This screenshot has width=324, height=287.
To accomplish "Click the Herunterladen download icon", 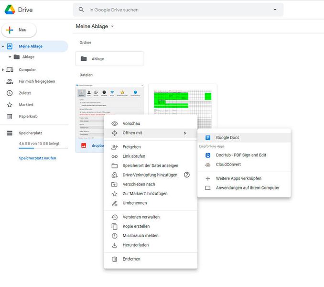I will [115, 245].
